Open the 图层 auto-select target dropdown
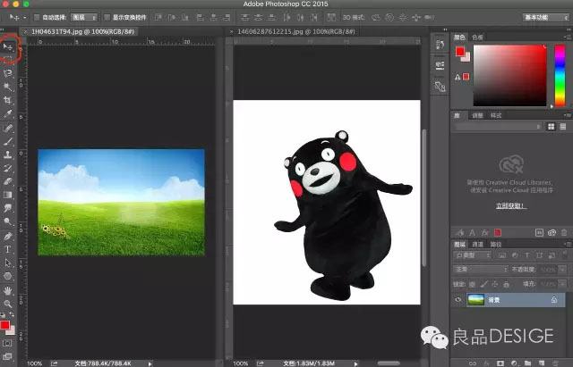 click(82, 17)
